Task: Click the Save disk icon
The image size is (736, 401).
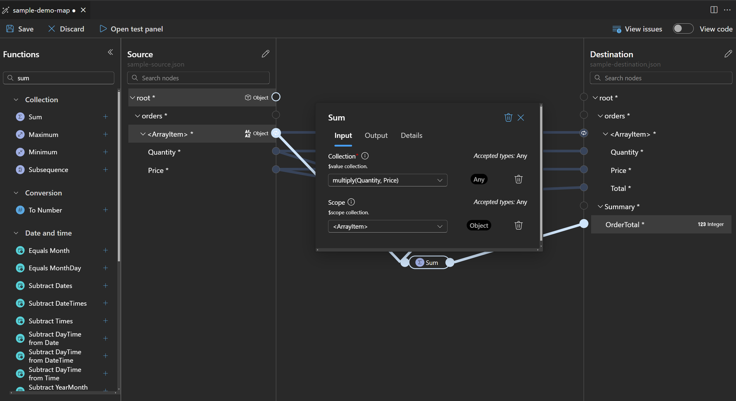Action: point(10,29)
